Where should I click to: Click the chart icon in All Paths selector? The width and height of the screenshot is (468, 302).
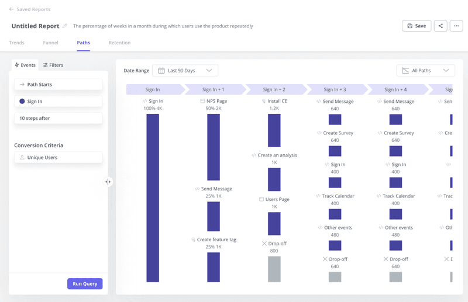point(405,71)
